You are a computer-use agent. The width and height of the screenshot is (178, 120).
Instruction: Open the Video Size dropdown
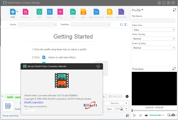coord(153,30)
